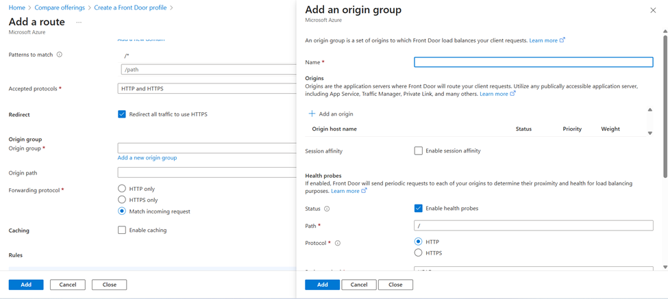
Task: Click panel scrollbar up arrow
Action: [665, 31]
